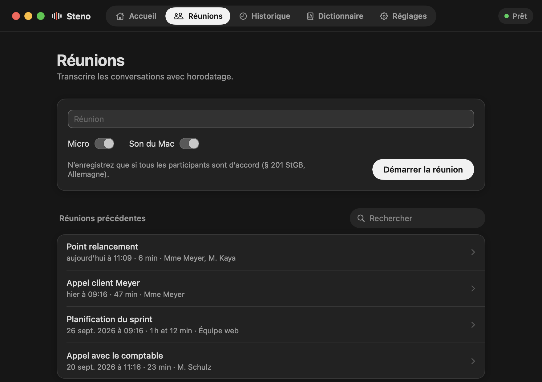Click the people icon in Réunions tab
The height and width of the screenshot is (382, 542).
click(x=179, y=16)
